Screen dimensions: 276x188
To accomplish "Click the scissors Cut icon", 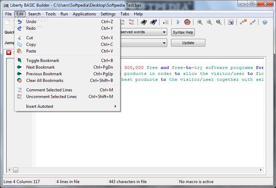I will pos(20,38).
